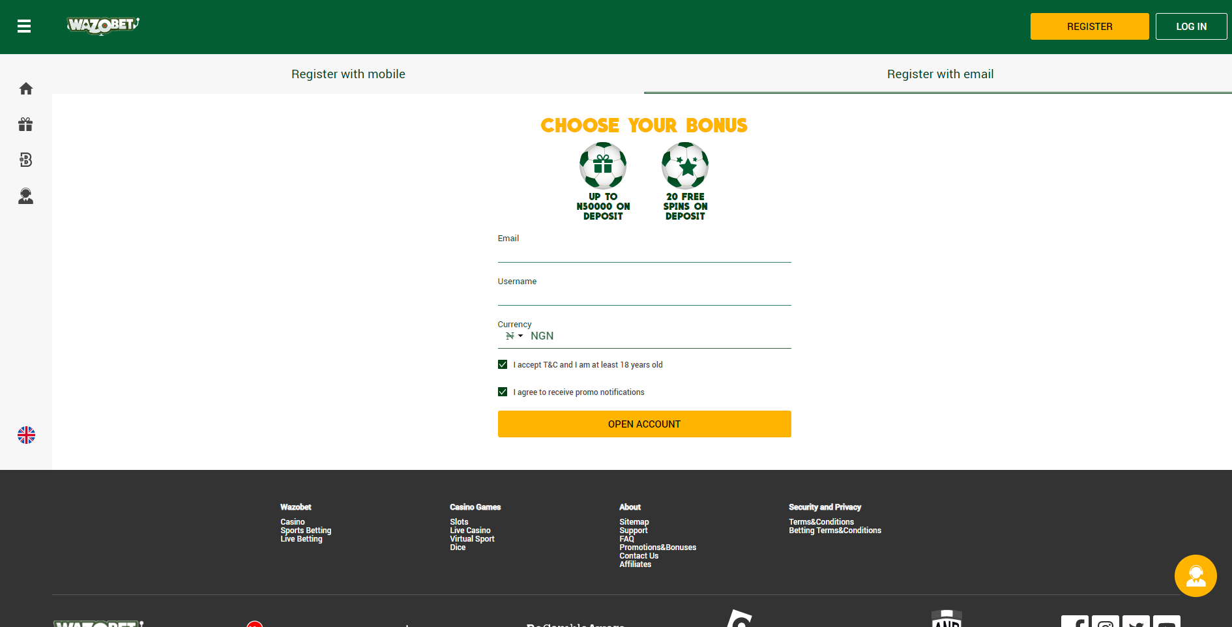Switch to Register with email tab
This screenshot has height=627, width=1232.
click(940, 74)
